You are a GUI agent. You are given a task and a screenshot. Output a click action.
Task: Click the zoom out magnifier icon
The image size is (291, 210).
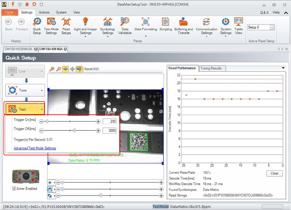[x=59, y=69]
